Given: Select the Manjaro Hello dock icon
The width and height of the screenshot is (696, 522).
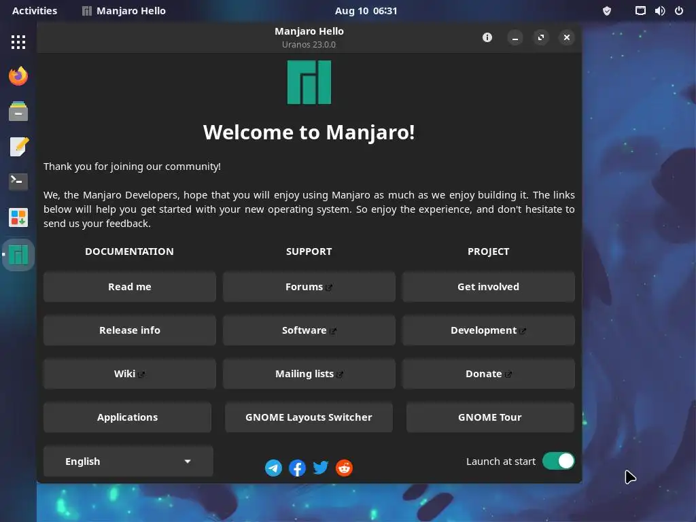Looking at the screenshot, I should (18, 255).
